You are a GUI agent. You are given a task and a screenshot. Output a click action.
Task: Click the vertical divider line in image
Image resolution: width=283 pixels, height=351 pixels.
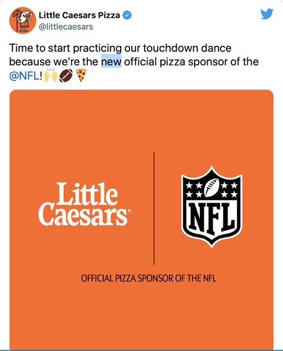pyautogui.click(x=154, y=208)
